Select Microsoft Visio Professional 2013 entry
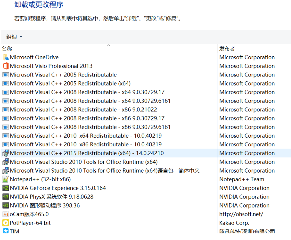291x240 pixels. 51,66
